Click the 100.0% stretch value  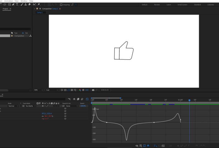(83, 106)
